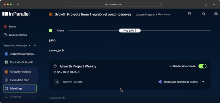Click the browser address bar
Screen dimensions: 220x103
(x=115, y=4)
